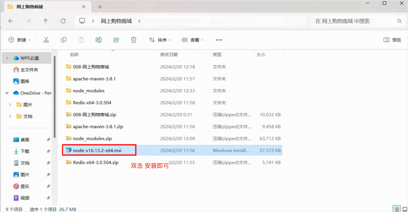
Task: Go forward with the right arrow
Action: coord(28,21)
